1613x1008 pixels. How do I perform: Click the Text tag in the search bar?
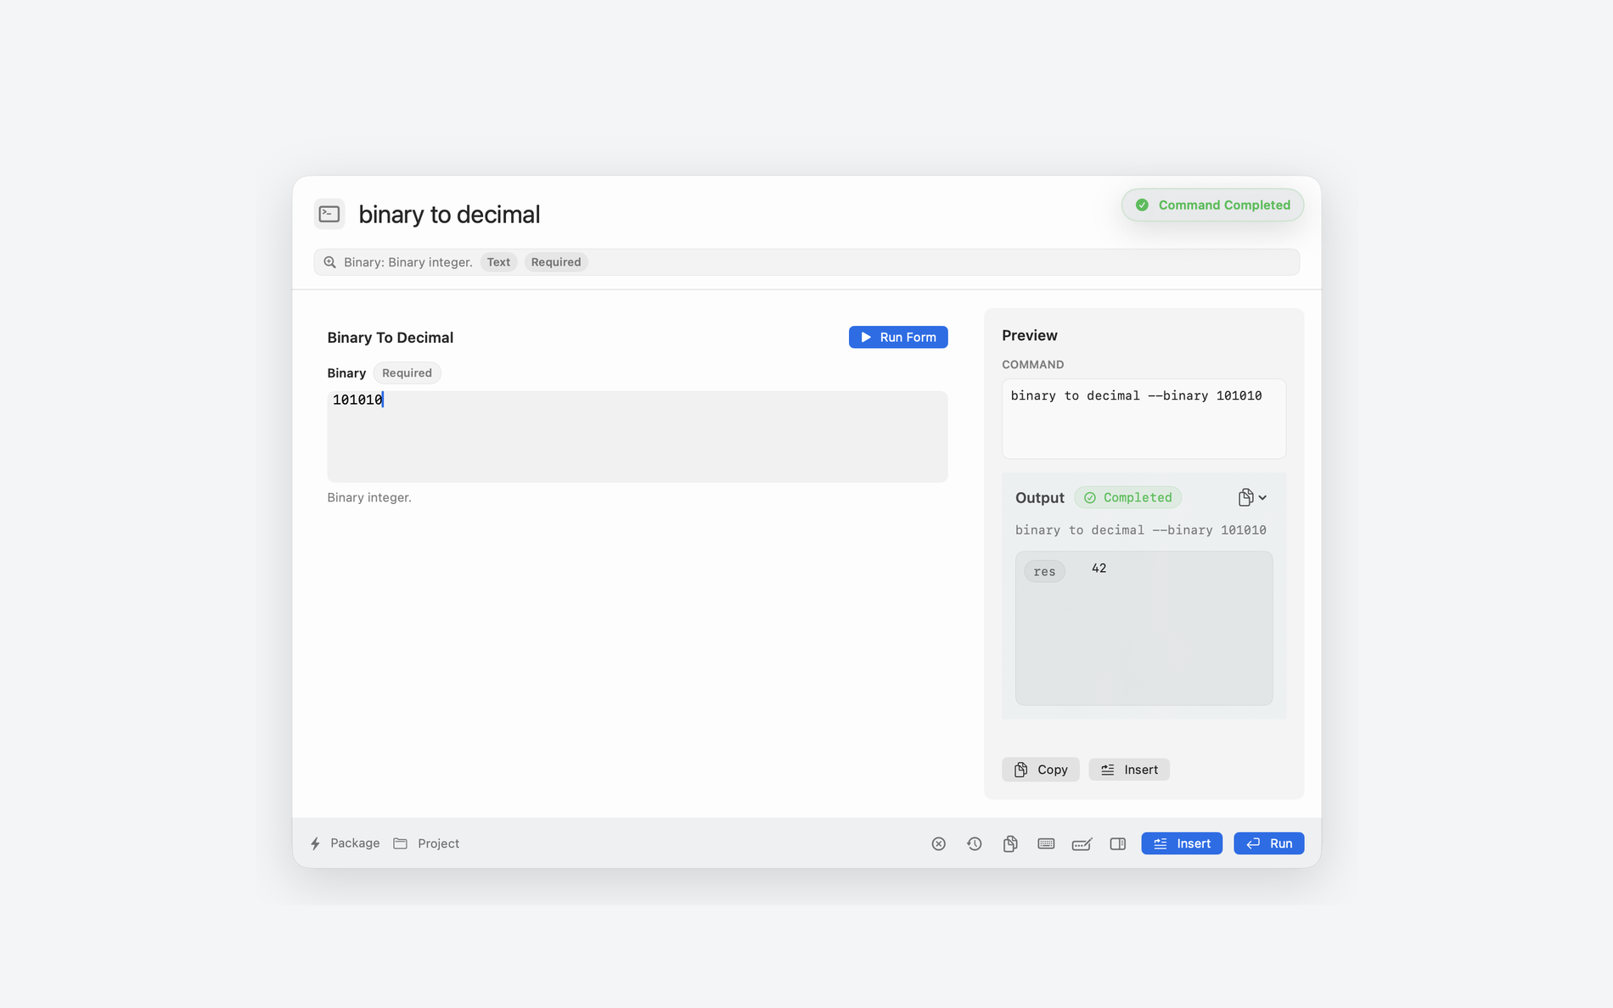pyautogui.click(x=498, y=262)
